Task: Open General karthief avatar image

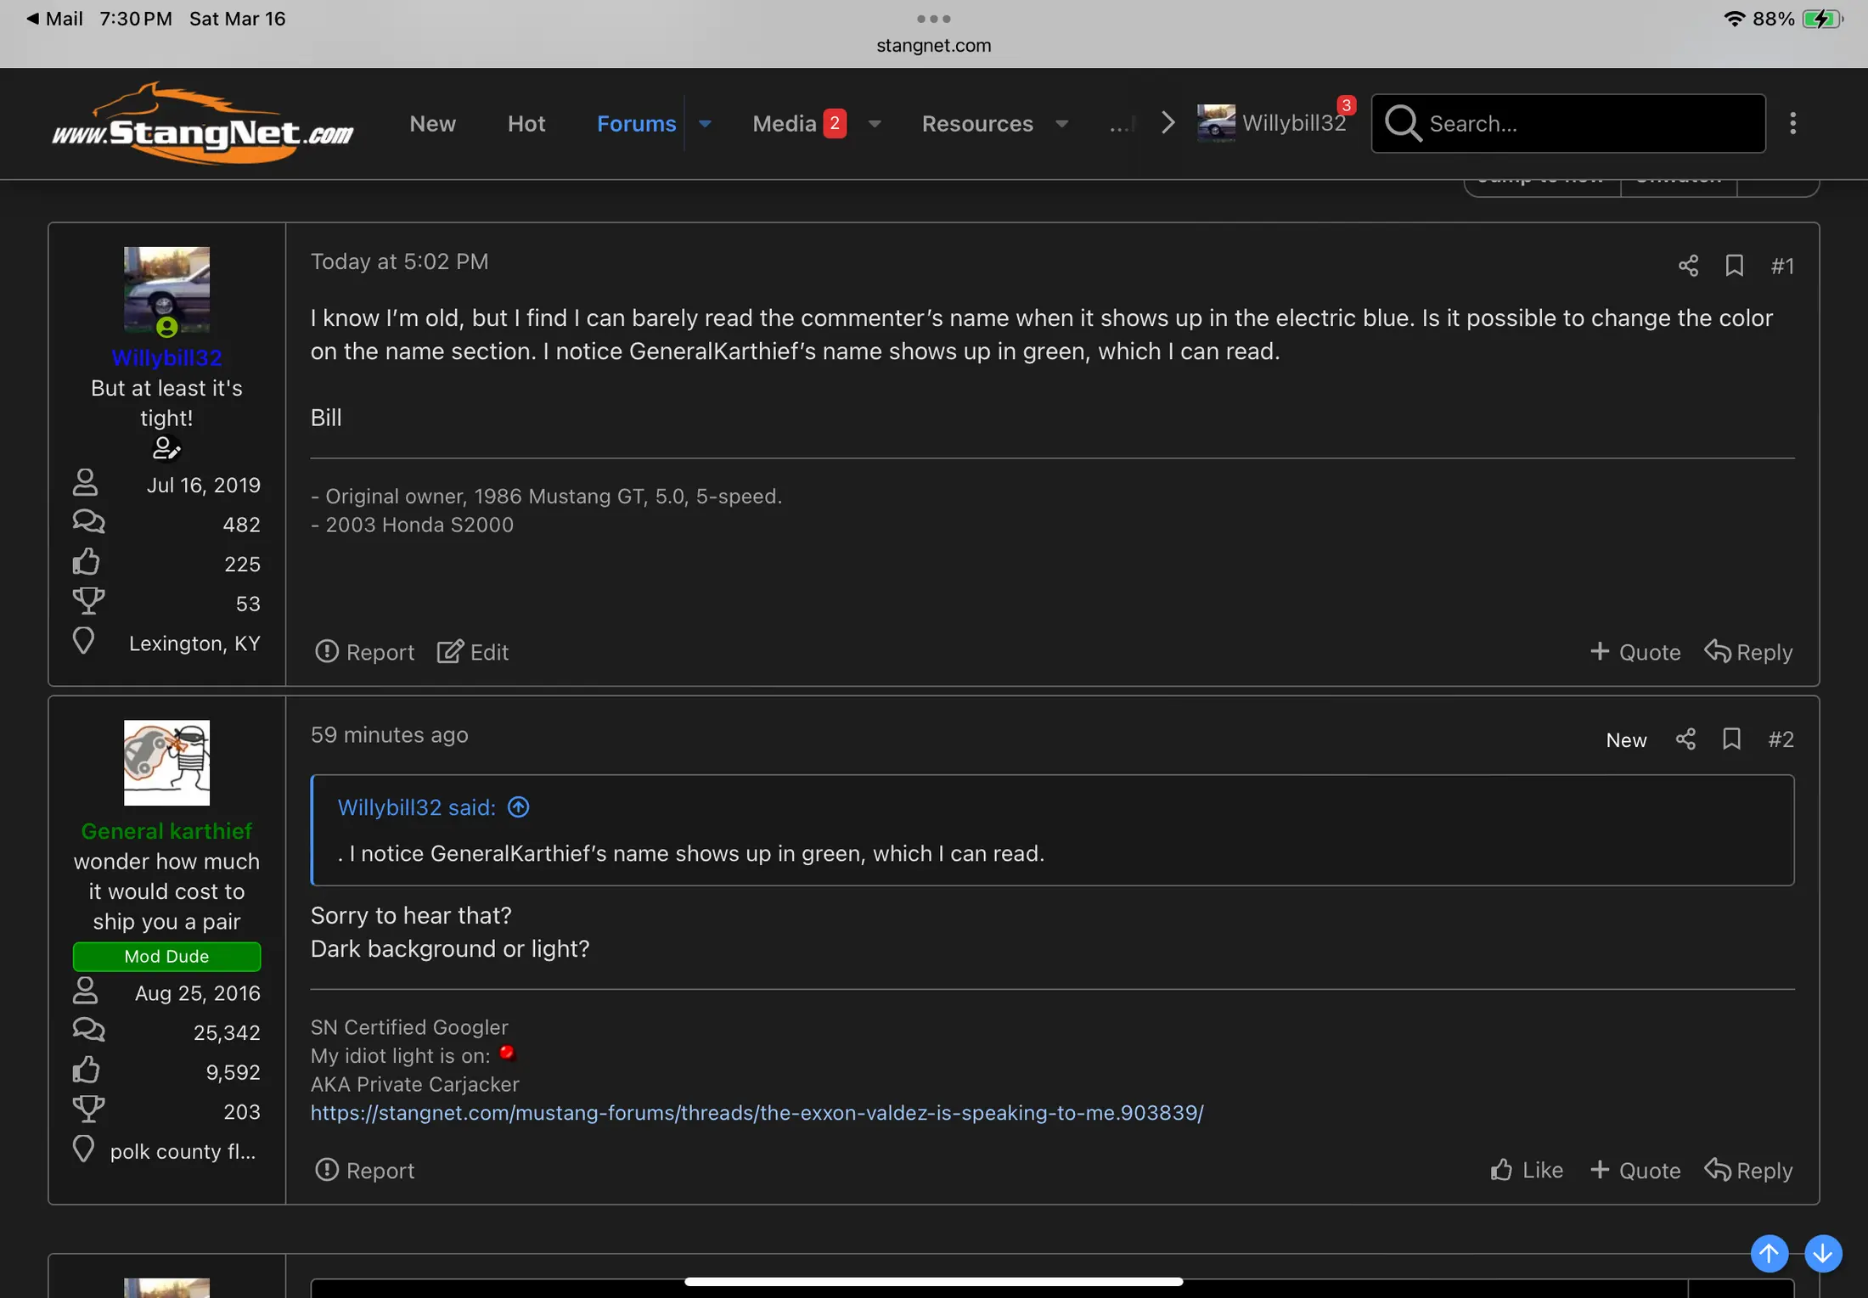Action: tap(166, 762)
